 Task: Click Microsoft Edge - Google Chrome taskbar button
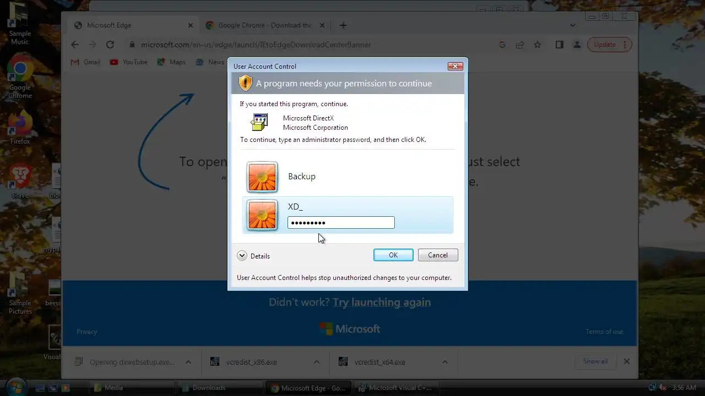coord(307,388)
